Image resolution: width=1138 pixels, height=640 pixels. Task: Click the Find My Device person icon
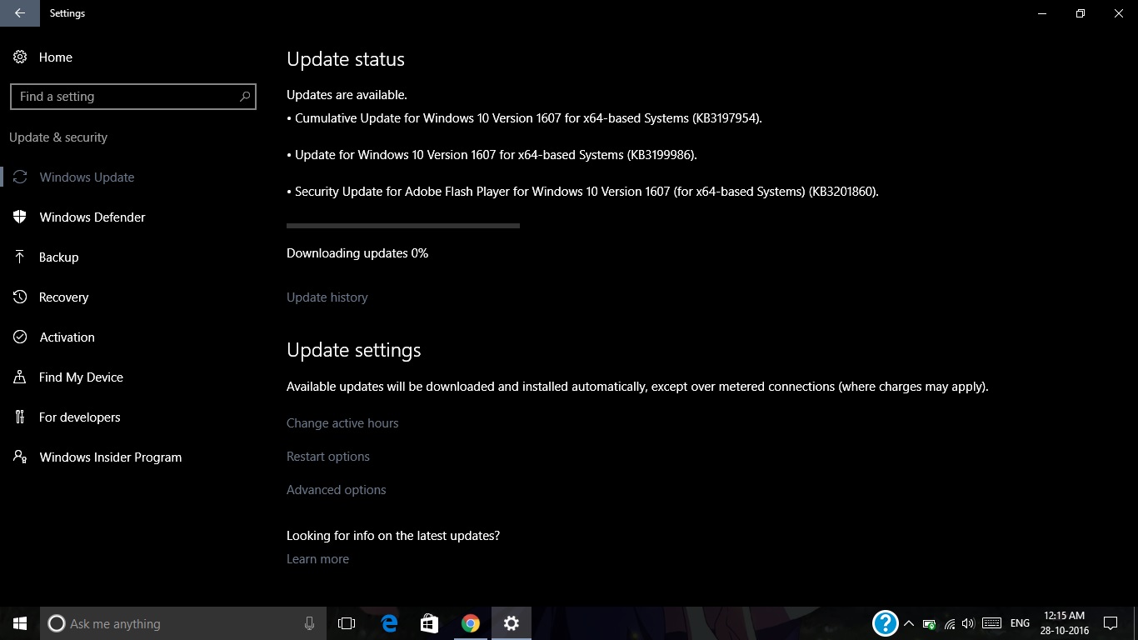click(x=20, y=377)
